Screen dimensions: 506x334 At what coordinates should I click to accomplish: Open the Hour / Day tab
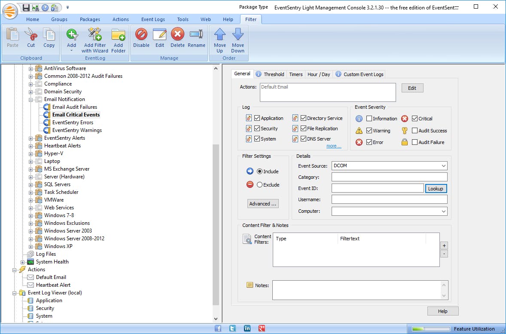(x=319, y=74)
